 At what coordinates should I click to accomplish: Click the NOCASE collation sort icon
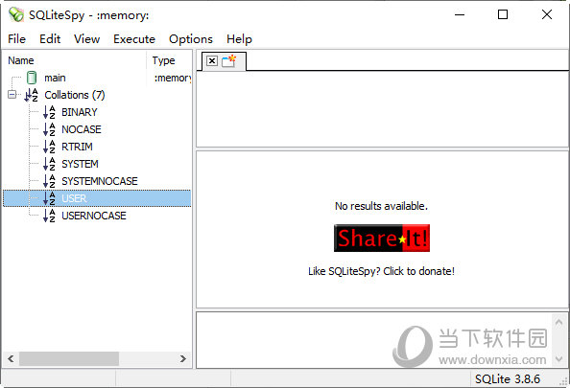[x=49, y=129]
